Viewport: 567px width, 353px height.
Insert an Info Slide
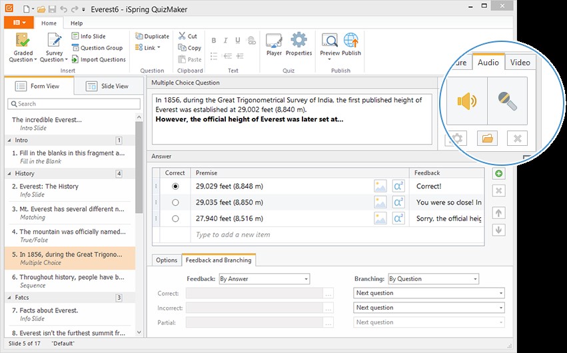(x=89, y=36)
